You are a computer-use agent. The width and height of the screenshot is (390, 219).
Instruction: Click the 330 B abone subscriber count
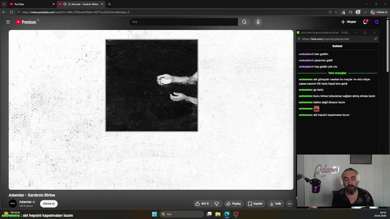coord(26,206)
